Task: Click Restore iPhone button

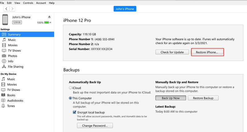Action: (x=207, y=52)
